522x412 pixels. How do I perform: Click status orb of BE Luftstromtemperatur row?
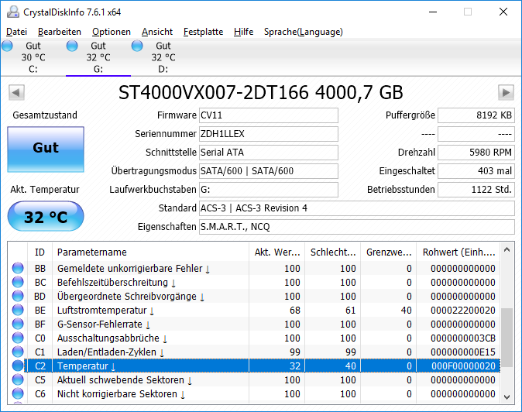[18, 311]
